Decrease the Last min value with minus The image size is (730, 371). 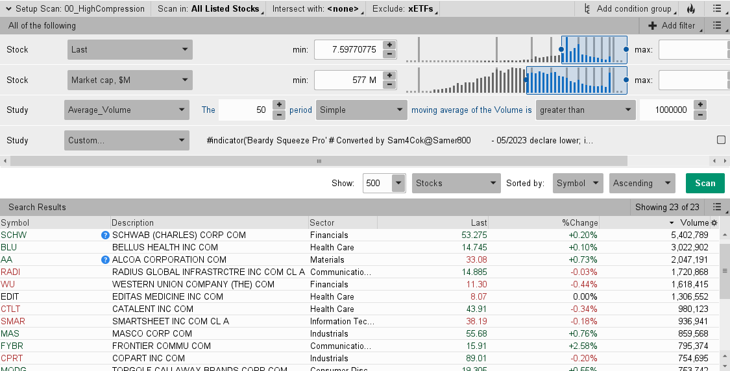point(389,54)
